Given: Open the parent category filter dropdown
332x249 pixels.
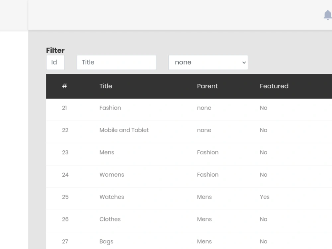Looking at the screenshot, I should 208,62.
